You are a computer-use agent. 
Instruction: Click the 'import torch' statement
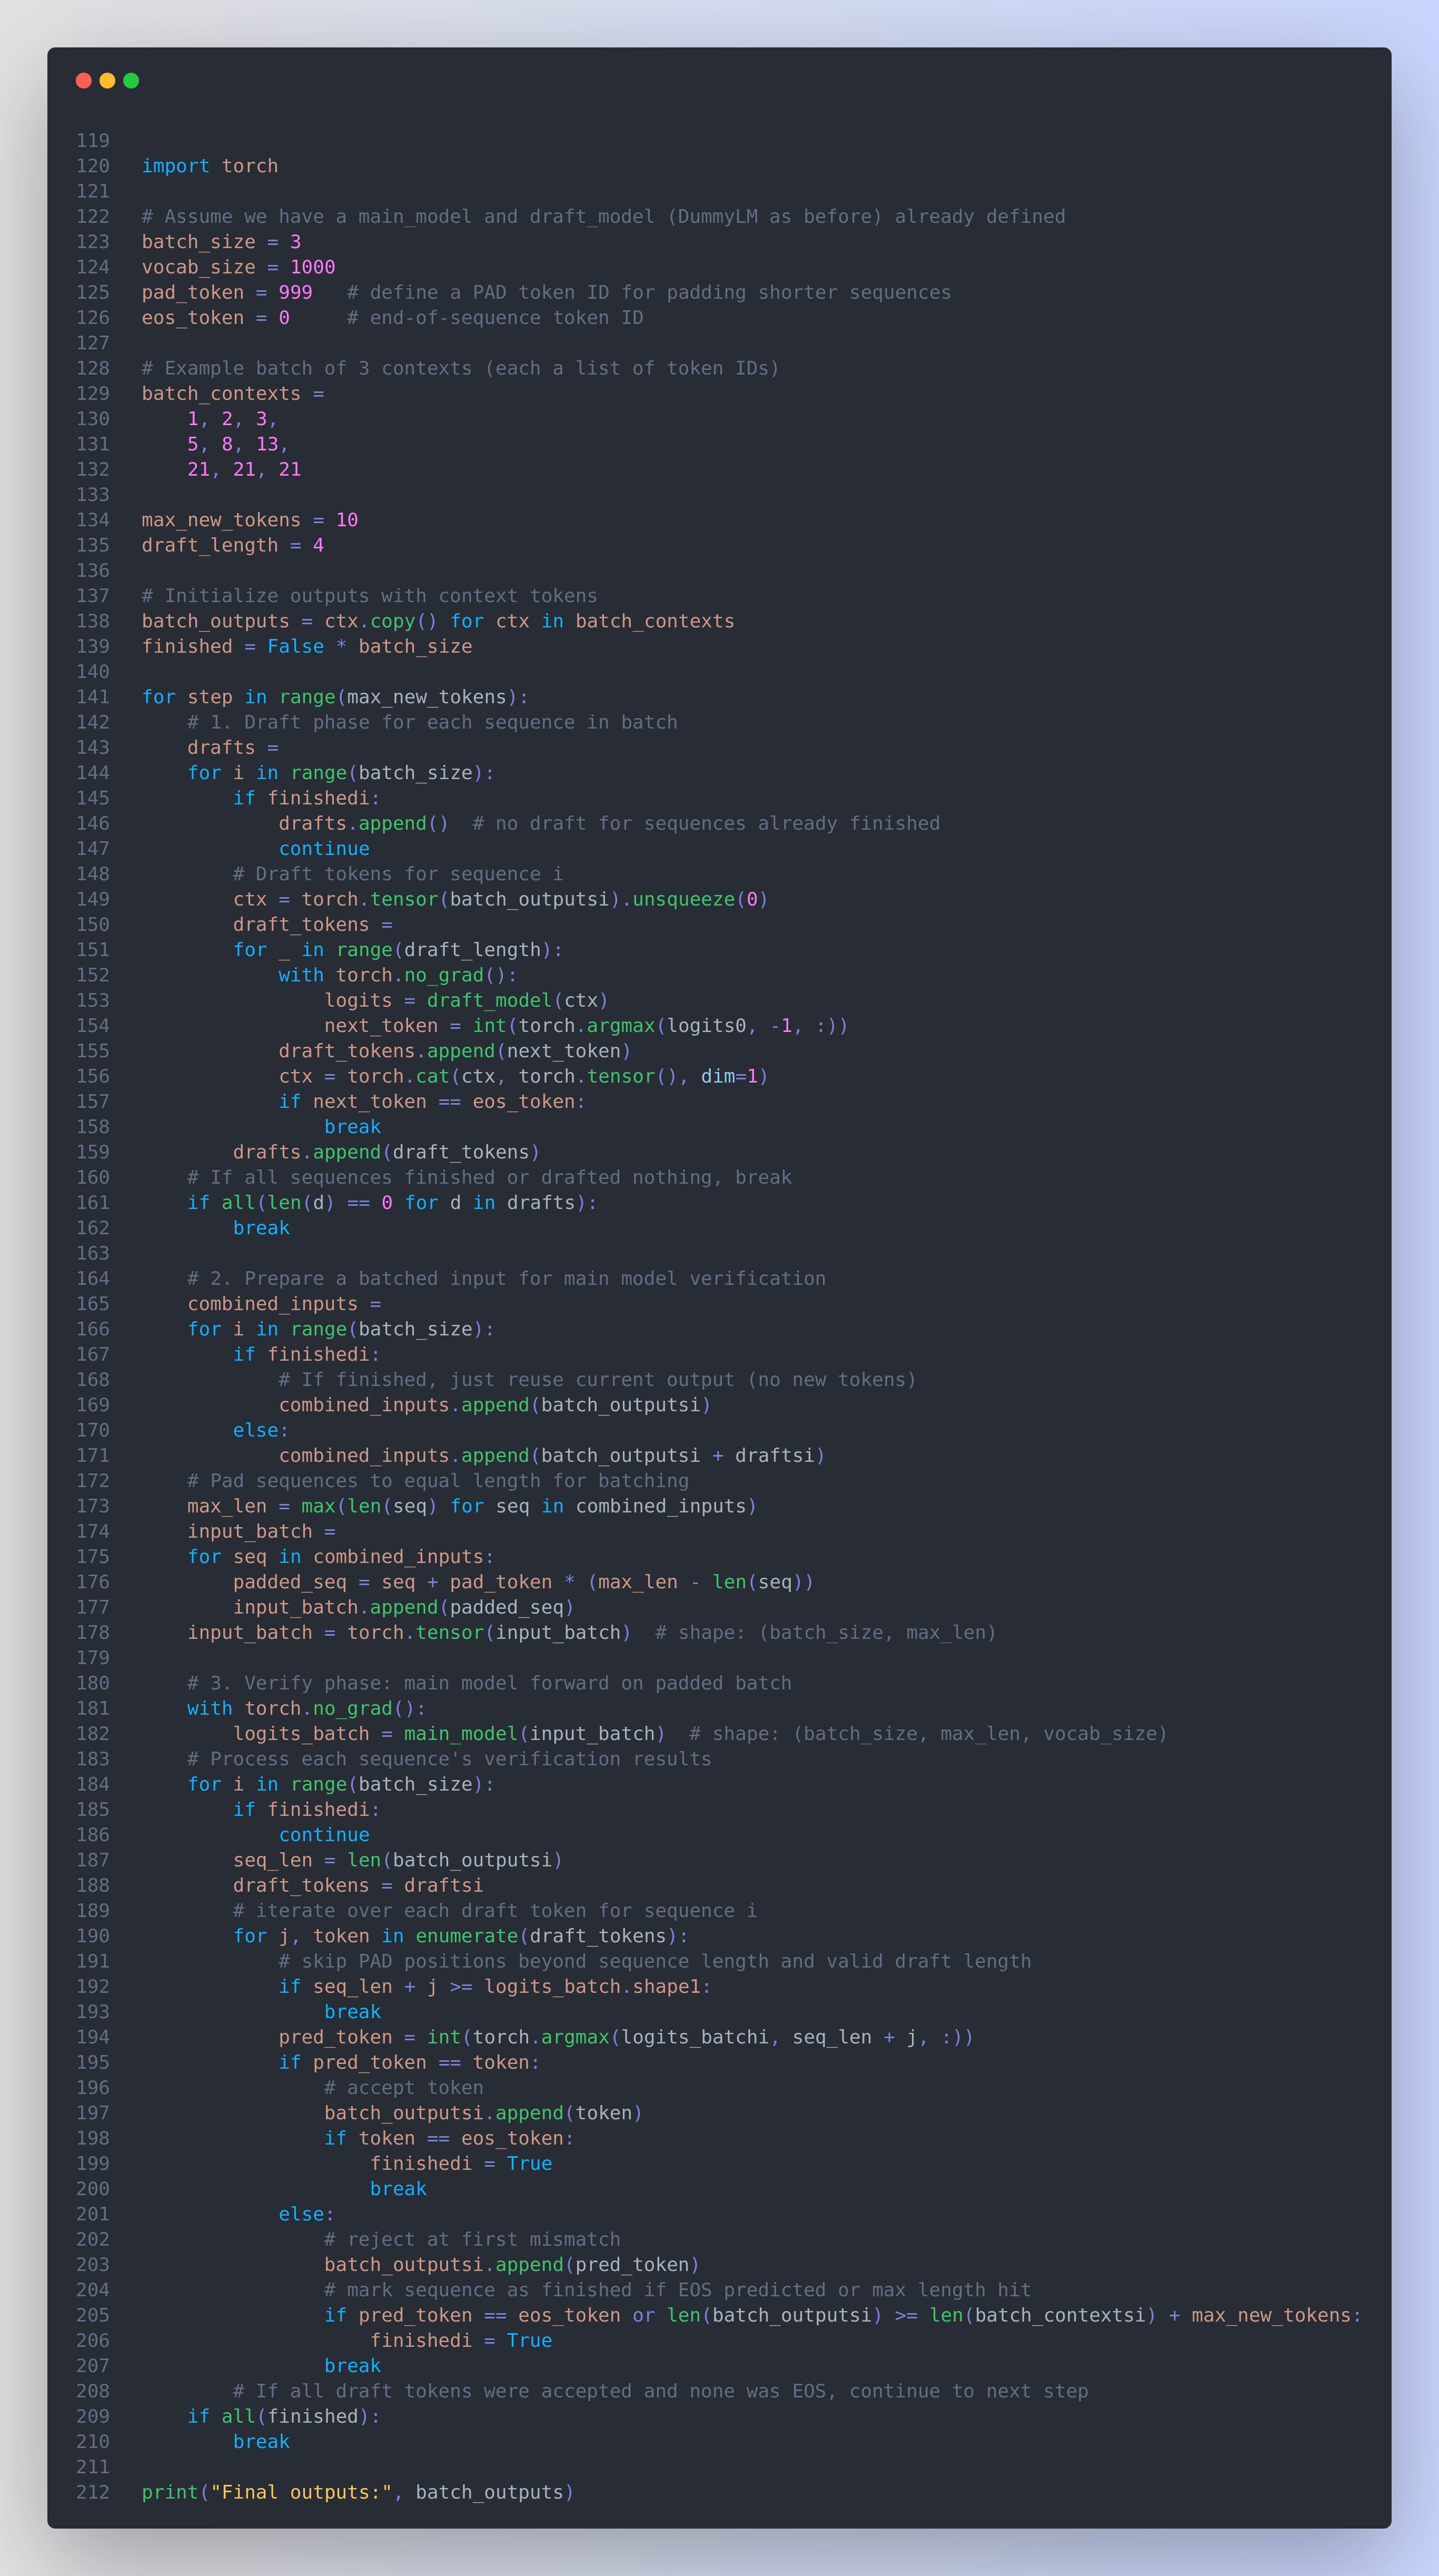pyautogui.click(x=210, y=166)
